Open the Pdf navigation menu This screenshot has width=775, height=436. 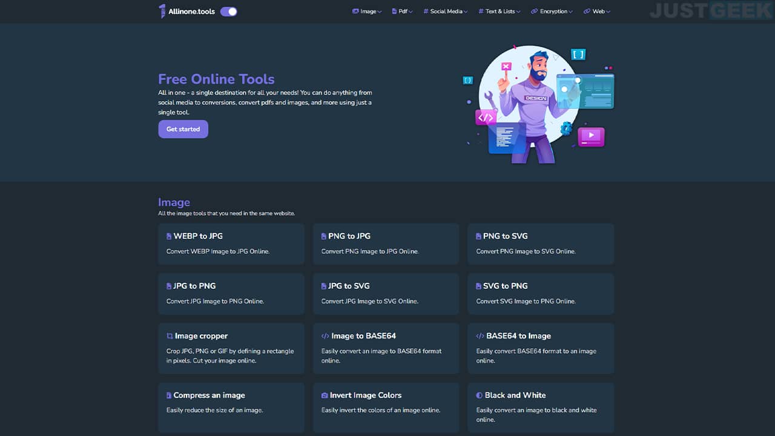point(402,12)
